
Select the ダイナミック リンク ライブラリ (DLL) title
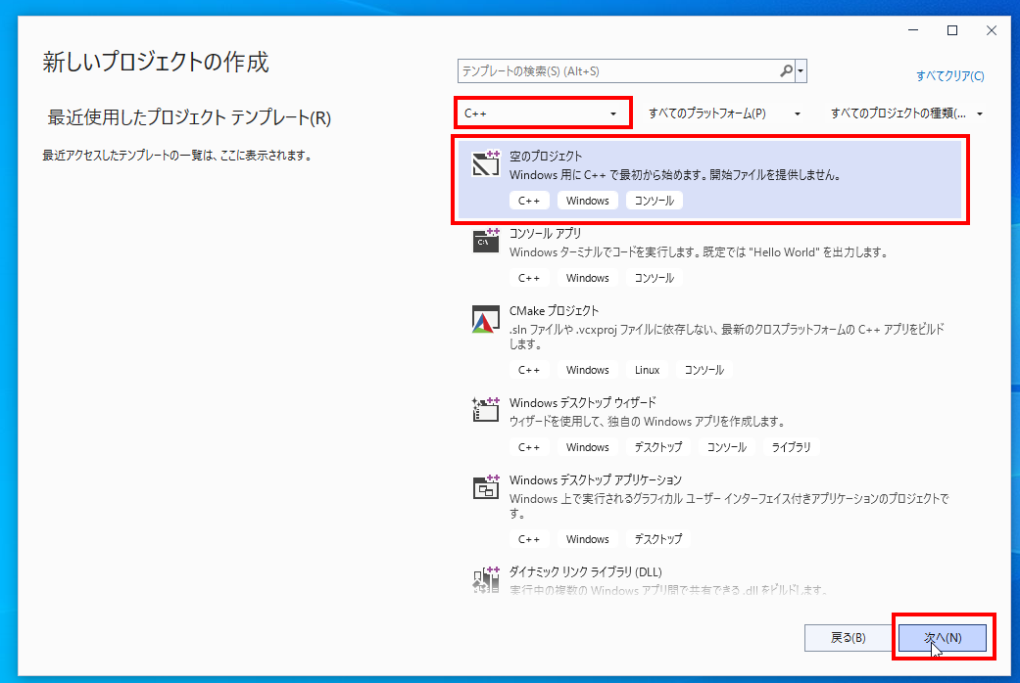tap(586, 571)
